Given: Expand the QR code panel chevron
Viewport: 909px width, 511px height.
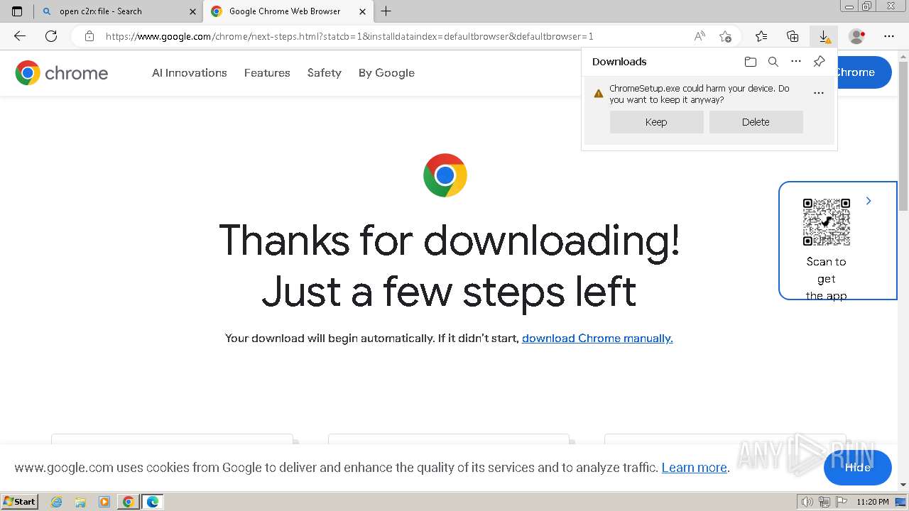Looking at the screenshot, I should tap(869, 202).
